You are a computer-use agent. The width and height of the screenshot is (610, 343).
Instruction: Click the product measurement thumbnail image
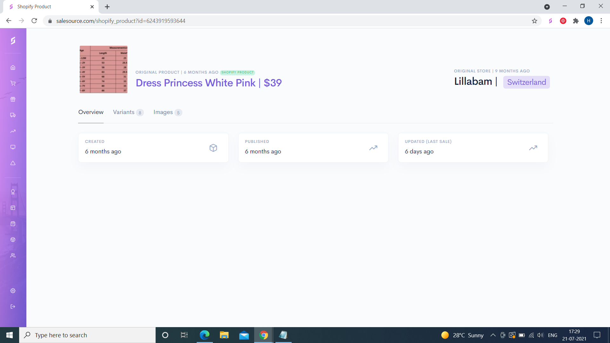(x=104, y=69)
